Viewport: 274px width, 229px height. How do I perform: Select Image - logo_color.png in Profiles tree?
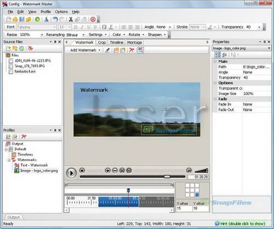(x=39, y=171)
